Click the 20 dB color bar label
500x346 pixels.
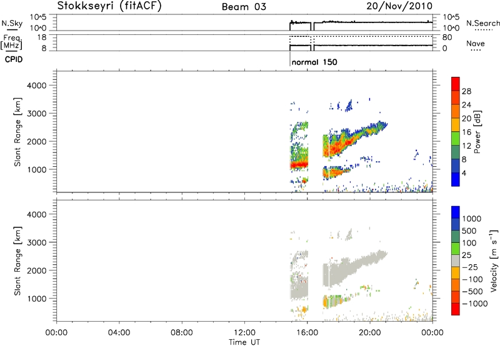coord(466,119)
